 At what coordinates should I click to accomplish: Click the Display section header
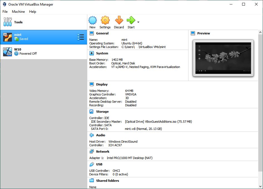point(102,84)
